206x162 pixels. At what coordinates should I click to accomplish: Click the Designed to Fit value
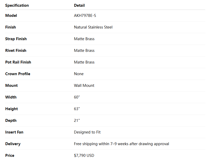87,132
